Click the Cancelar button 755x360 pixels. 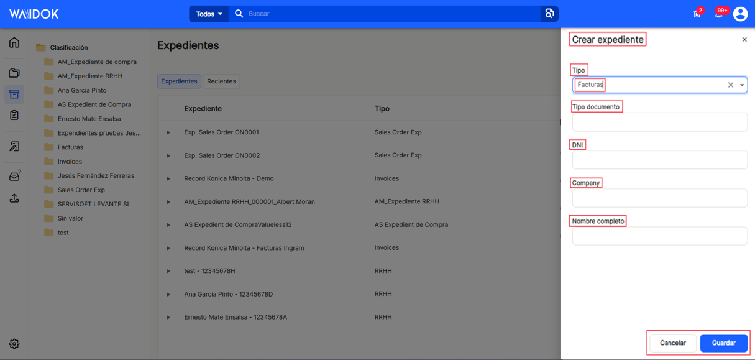pos(672,343)
